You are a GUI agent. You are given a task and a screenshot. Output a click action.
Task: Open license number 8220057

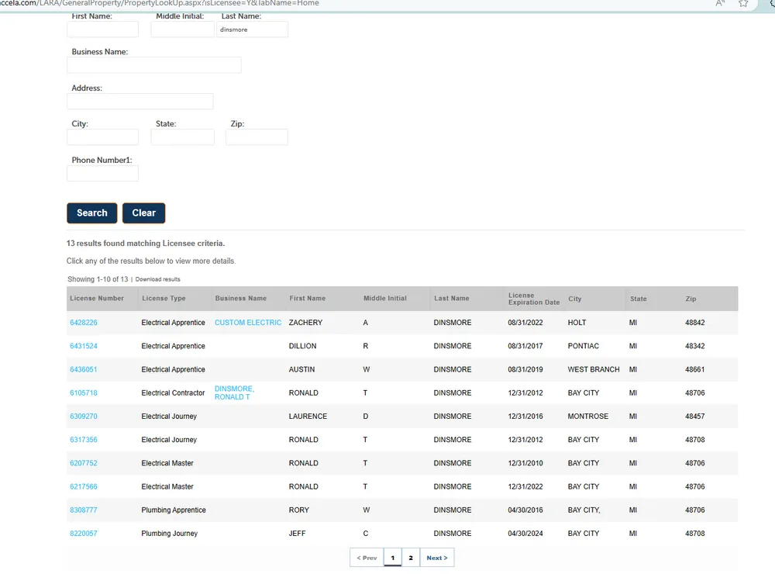pyautogui.click(x=84, y=534)
